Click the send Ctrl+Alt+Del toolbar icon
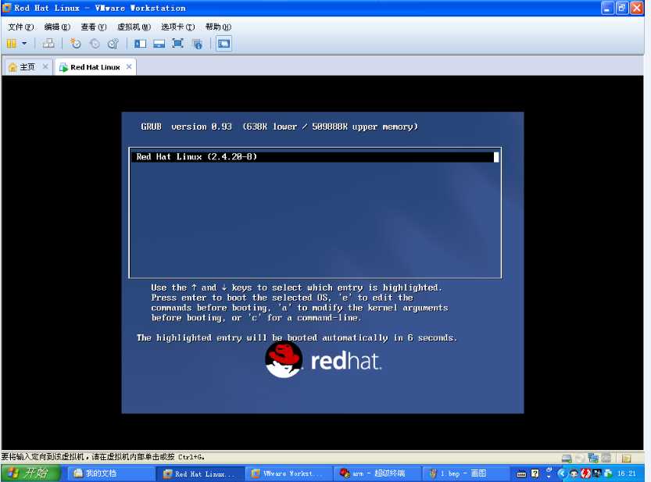Screen dimensions: 651x482 coord(48,44)
